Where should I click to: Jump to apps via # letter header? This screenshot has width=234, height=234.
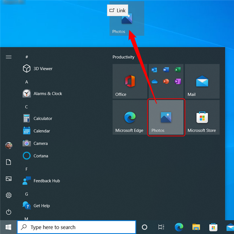tap(27, 57)
